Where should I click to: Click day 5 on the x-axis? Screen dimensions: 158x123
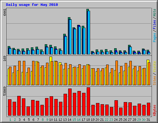click(29, 120)
